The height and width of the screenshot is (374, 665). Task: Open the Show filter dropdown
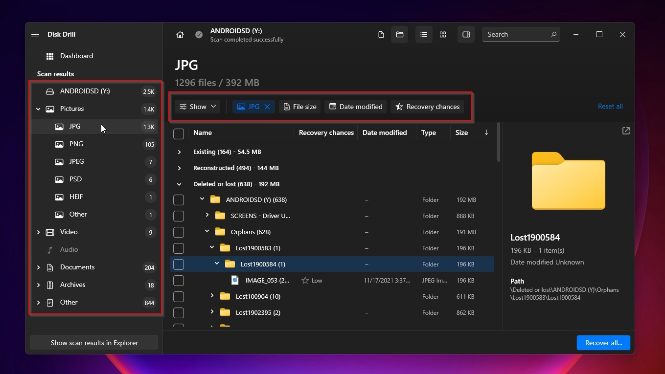coord(197,107)
